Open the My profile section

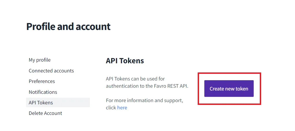tap(40, 60)
